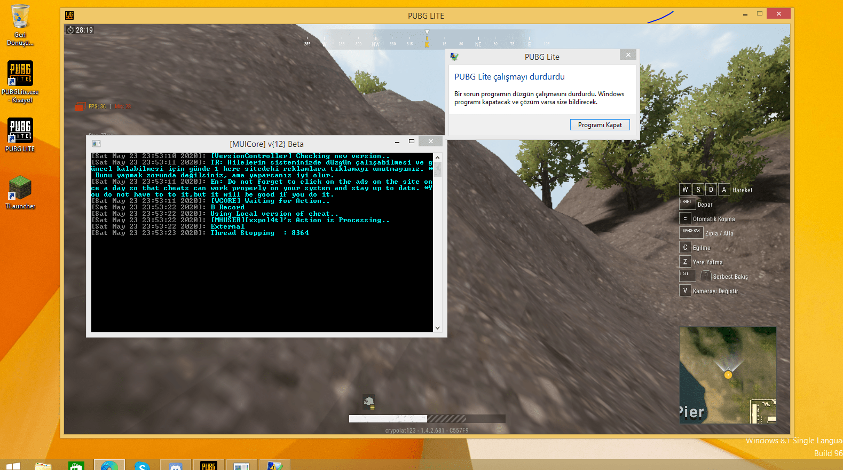Select the 'PUBG Lite çalışmayı durdurdu' heading
Screen dimensions: 843x470
pyautogui.click(x=509, y=77)
